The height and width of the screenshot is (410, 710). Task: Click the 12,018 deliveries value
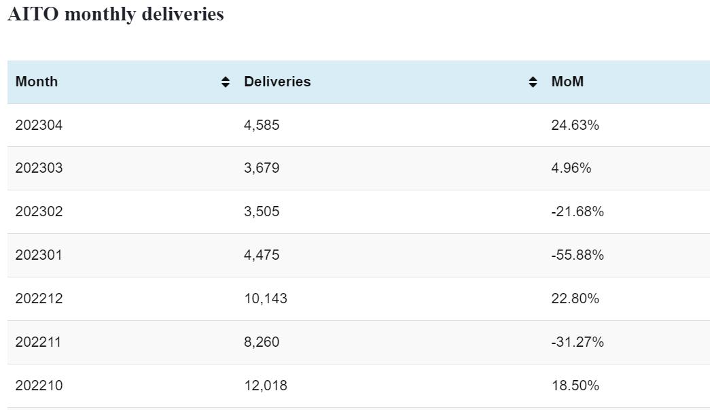point(266,386)
